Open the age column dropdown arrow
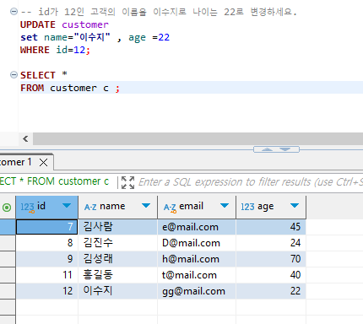 click(x=295, y=206)
